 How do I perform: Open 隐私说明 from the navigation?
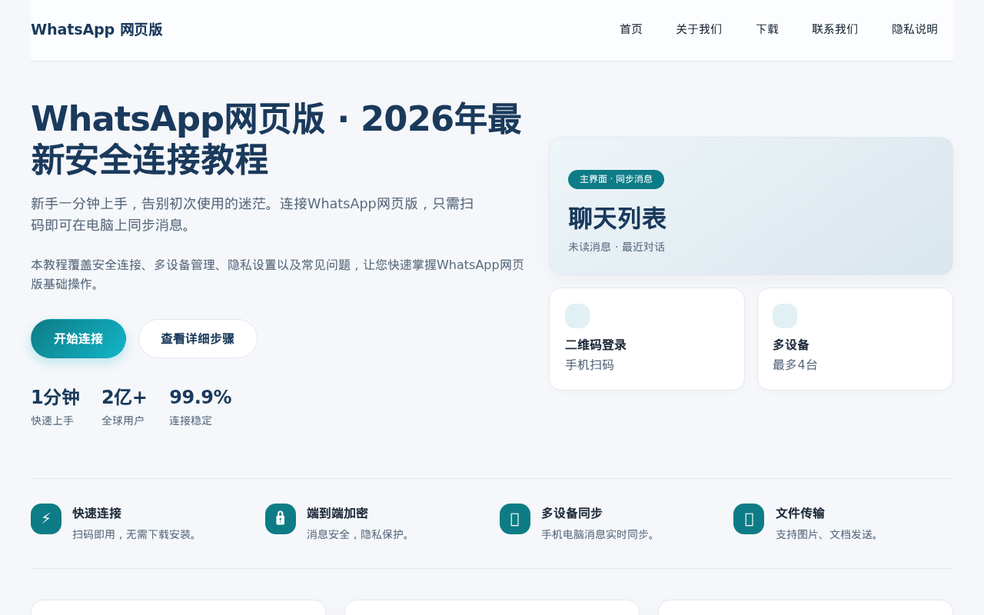pos(915,29)
